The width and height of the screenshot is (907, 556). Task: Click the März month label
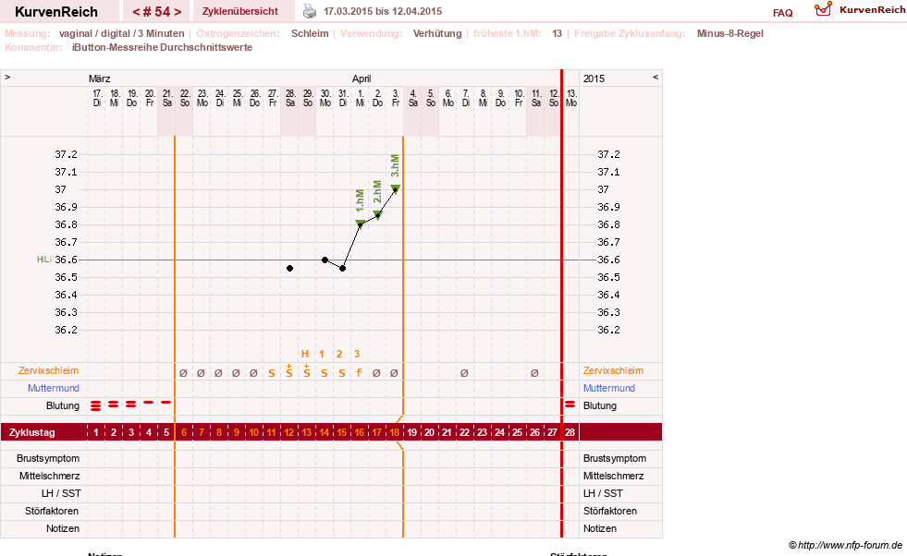pos(100,79)
